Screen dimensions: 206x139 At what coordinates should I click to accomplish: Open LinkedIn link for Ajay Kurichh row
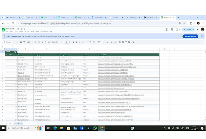pyautogui.click(x=117, y=67)
